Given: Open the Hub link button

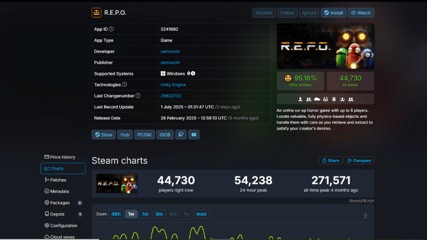Looking at the screenshot, I should tap(125, 135).
